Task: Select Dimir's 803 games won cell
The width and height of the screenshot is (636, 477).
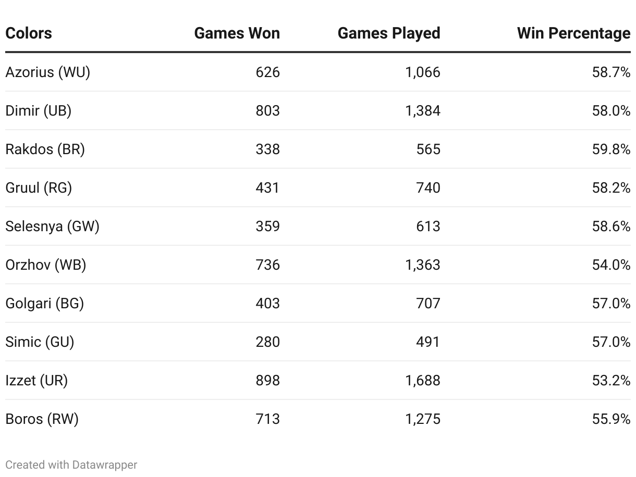Action: (267, 111)
